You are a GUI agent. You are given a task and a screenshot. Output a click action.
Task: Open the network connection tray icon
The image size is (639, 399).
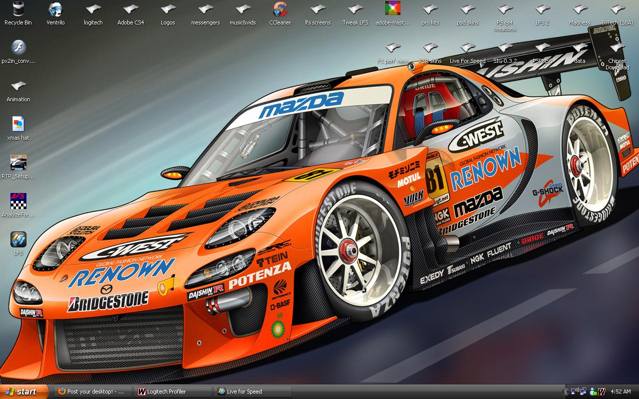pyautogui.click(x=583, y=392)
